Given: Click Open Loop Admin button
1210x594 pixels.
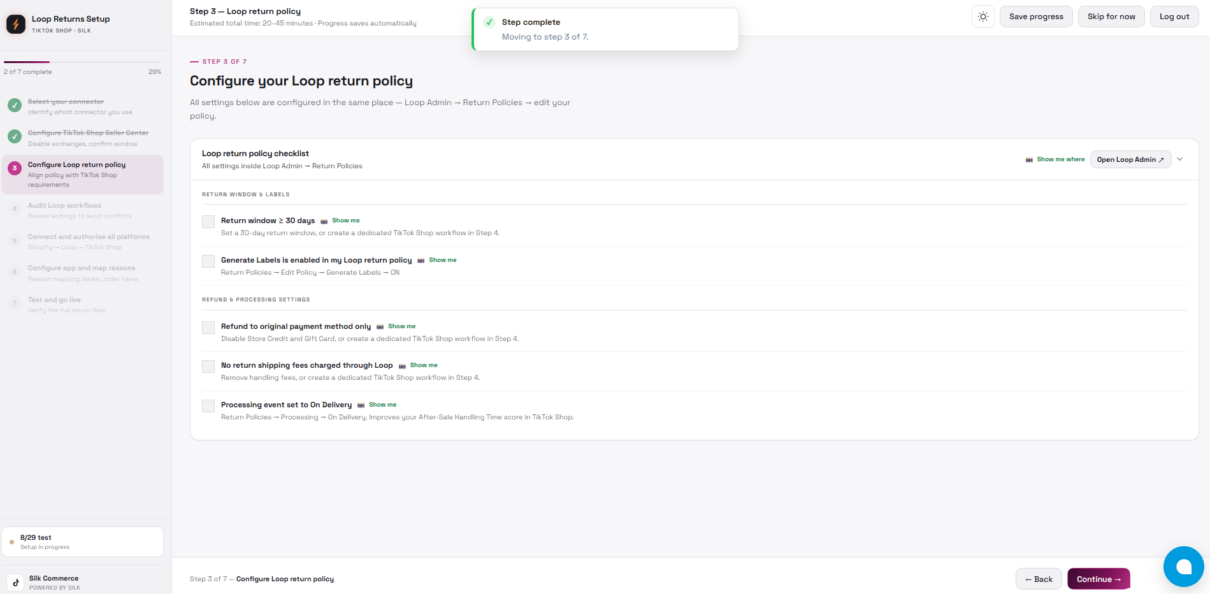Looking at the screenshot, I should 1130,159.
